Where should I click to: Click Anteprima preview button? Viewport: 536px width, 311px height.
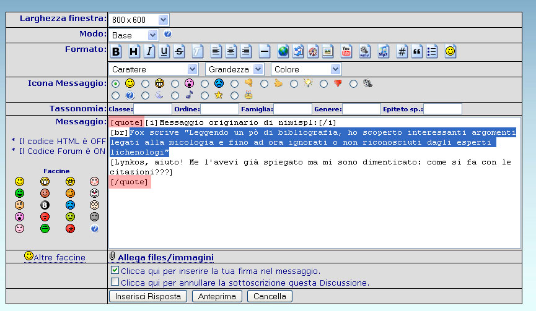pyautogui.click(x=217, y=296)
